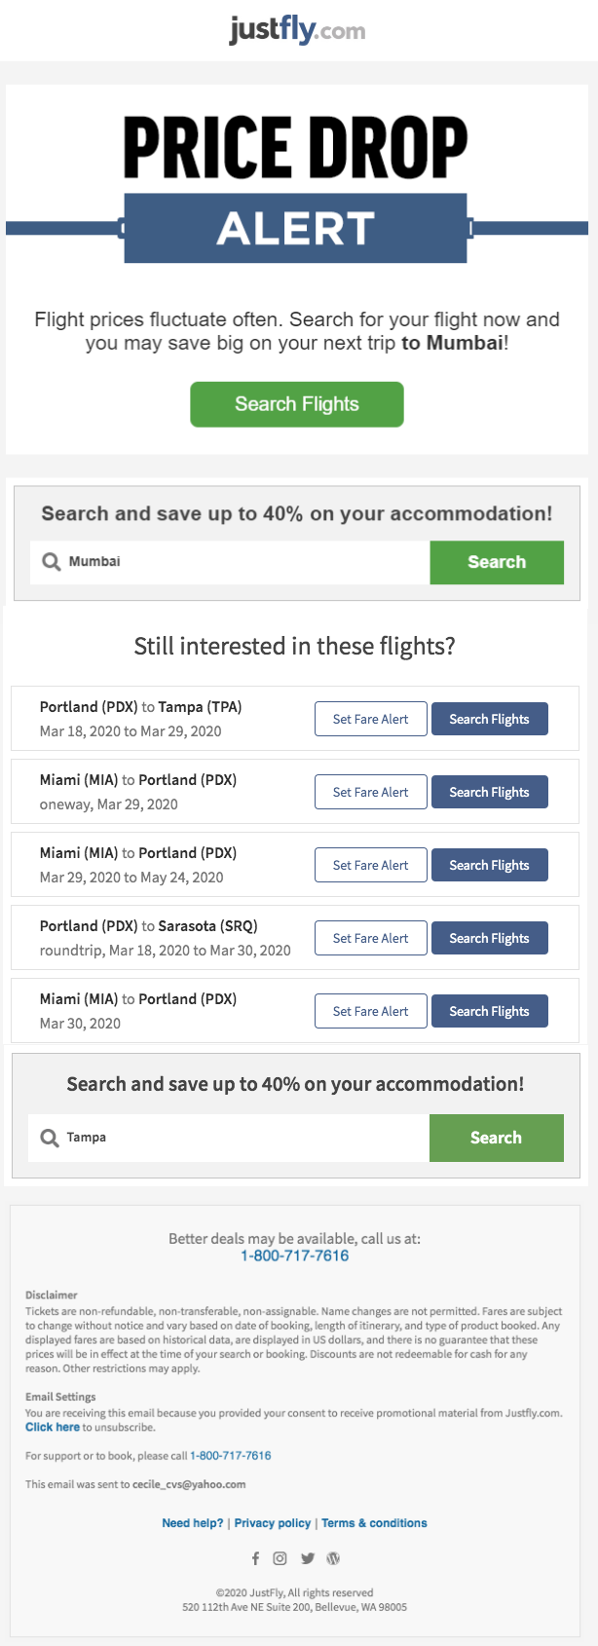Screen dimensions: 598x1646
Task: Click the Tampa accommodation search field
Action: pos(229,1138)
